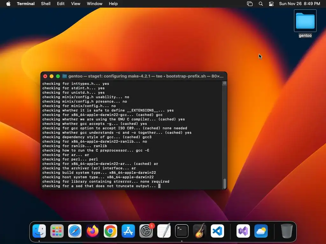Click the split pane icon in Terminal
Viewport: 326px width, 244px height.
[225, 83]
